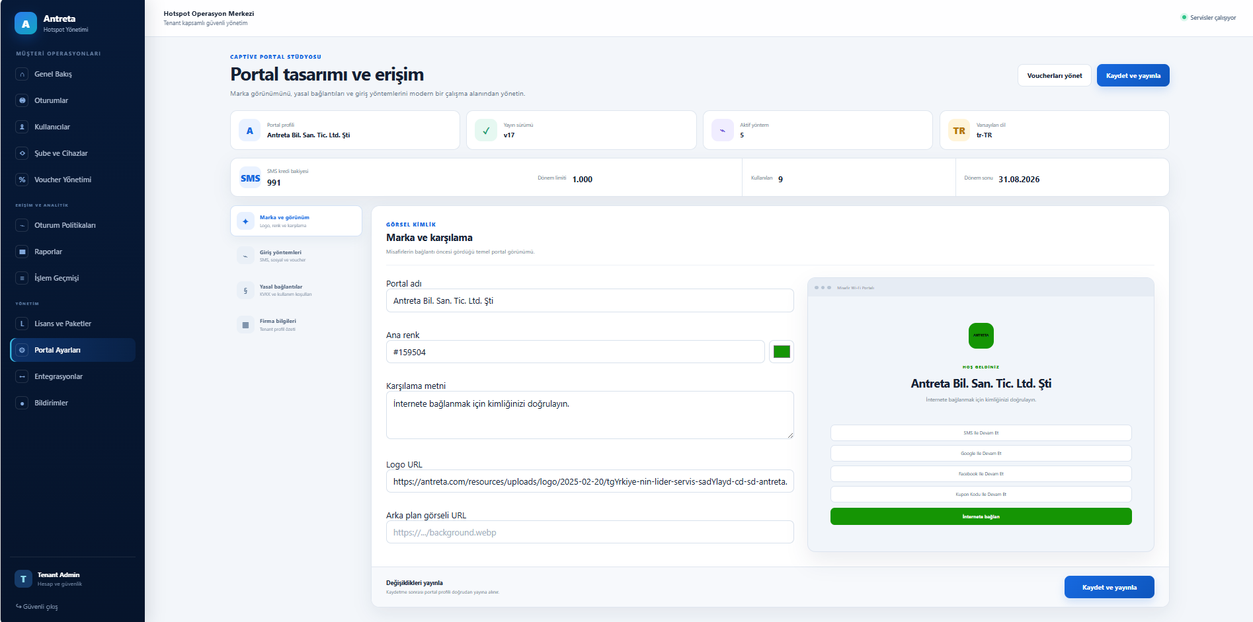The height and width of the screenshot is (622, 1253).
Task: Click the Aktif yöntem card icon
Action: tap(722, 130)
